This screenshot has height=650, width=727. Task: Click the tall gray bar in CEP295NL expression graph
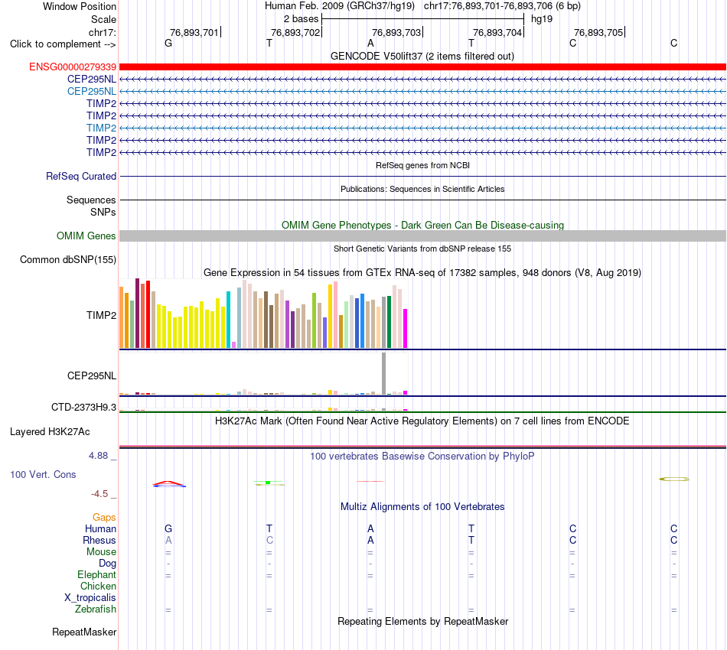[x=384, y=373]
